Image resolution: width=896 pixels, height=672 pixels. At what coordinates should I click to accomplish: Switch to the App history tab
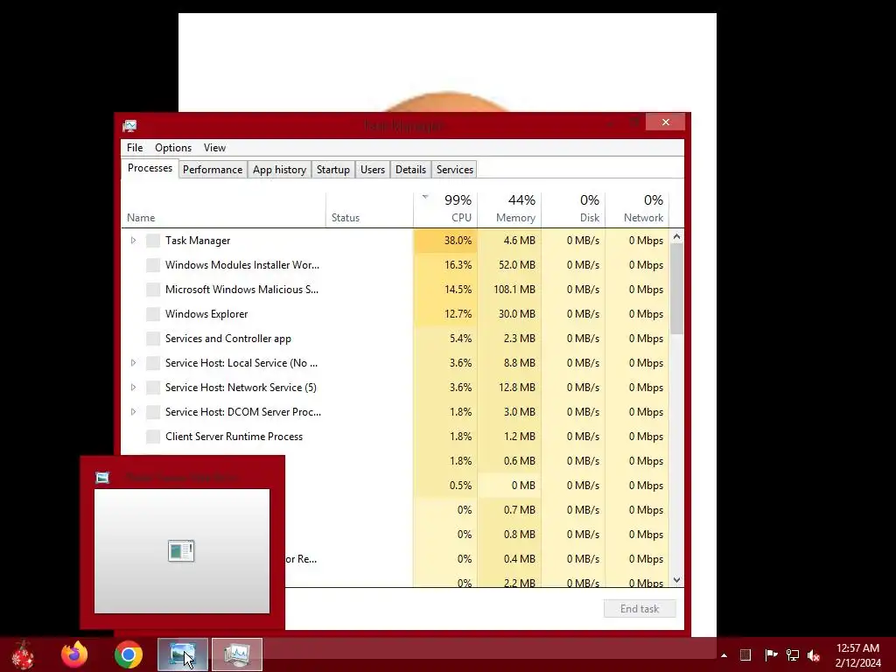pyautogui.click(x=279, y=170)
